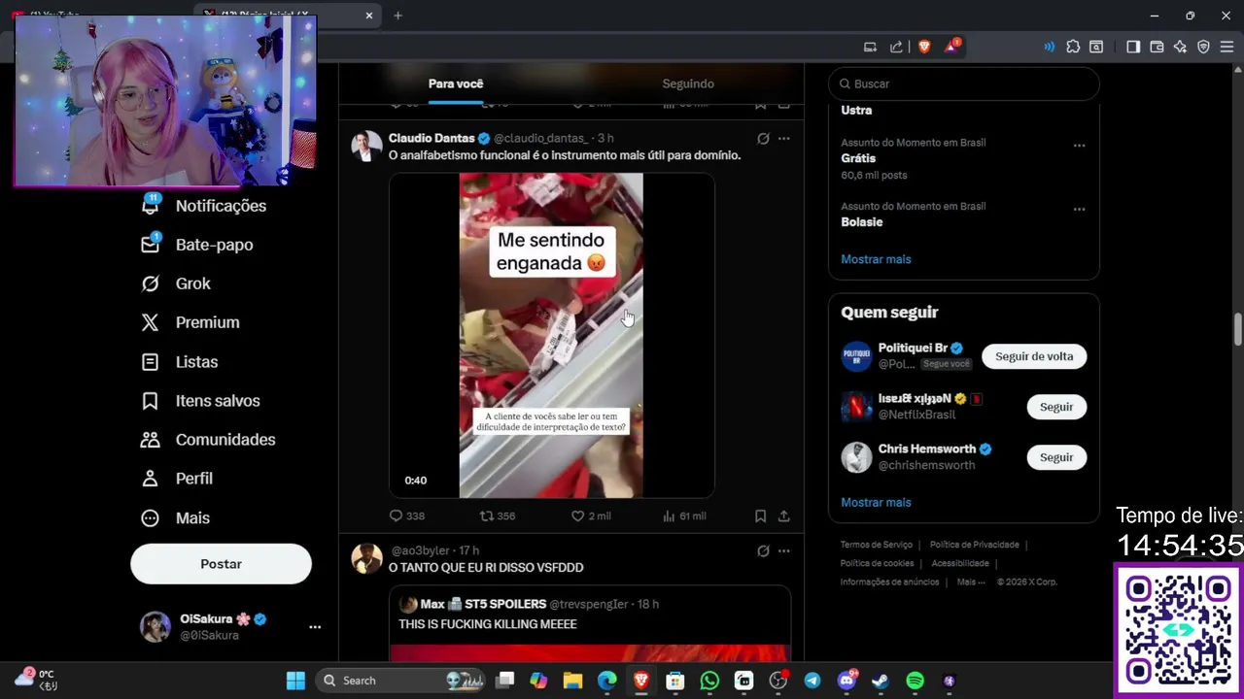Open Chris Hemsworth profile avatar

(856, 457)
